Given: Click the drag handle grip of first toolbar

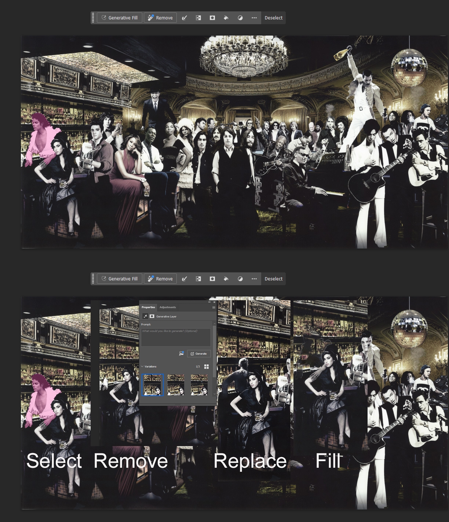Looking at the screenshot, I should [x=93, y=18].
